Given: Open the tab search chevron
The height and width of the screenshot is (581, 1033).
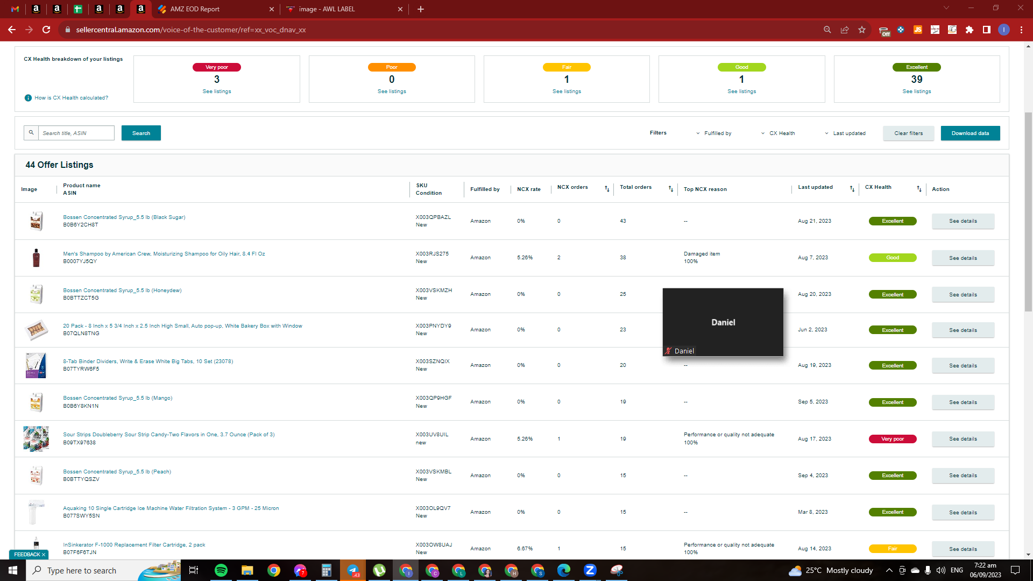Looking at the screenshot, I should [946, 8].
